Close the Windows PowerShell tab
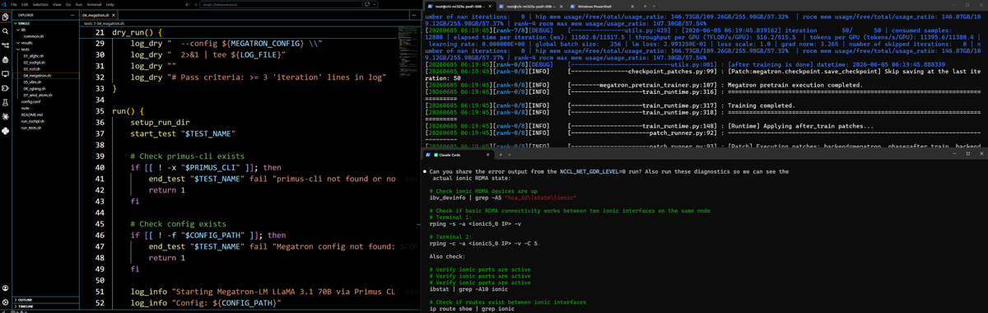The height and width of the screenshot is (313, 988). pos(632,7)
